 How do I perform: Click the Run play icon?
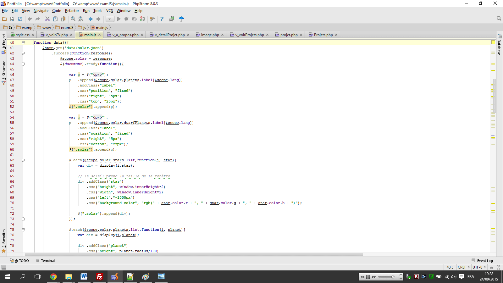119,19
